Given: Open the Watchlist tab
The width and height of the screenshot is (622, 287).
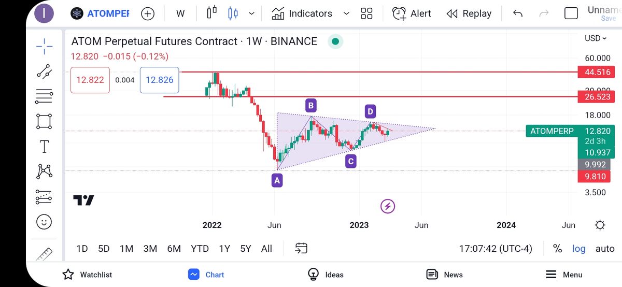Looking at the screenshot, I should [87, 275].
